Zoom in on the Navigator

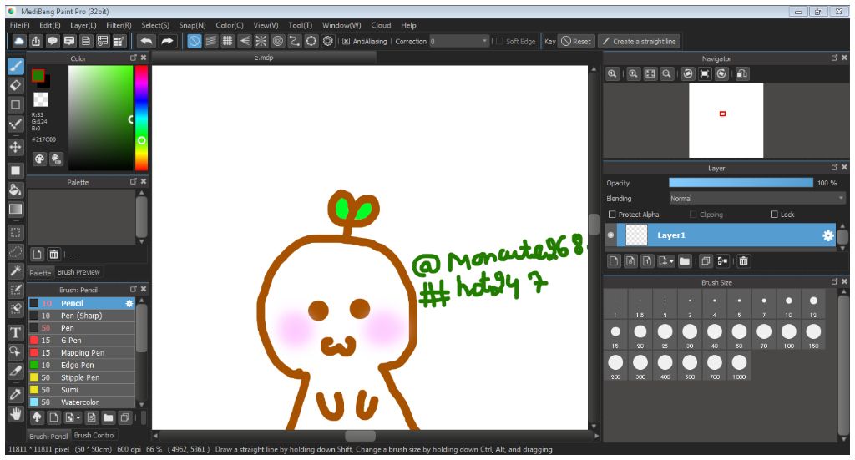tap(633, 73)
